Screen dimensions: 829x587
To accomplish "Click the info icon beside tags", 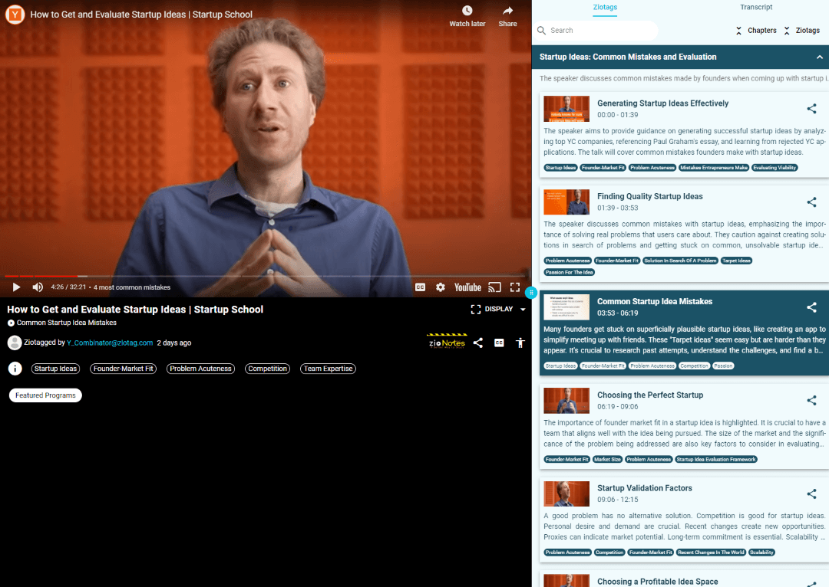I will pos(15,369).
